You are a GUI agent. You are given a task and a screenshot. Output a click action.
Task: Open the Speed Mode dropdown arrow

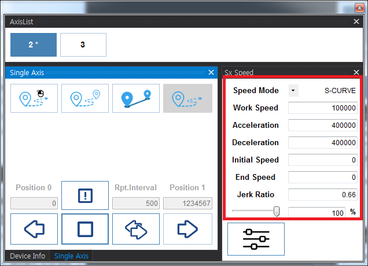pos(293,91)
